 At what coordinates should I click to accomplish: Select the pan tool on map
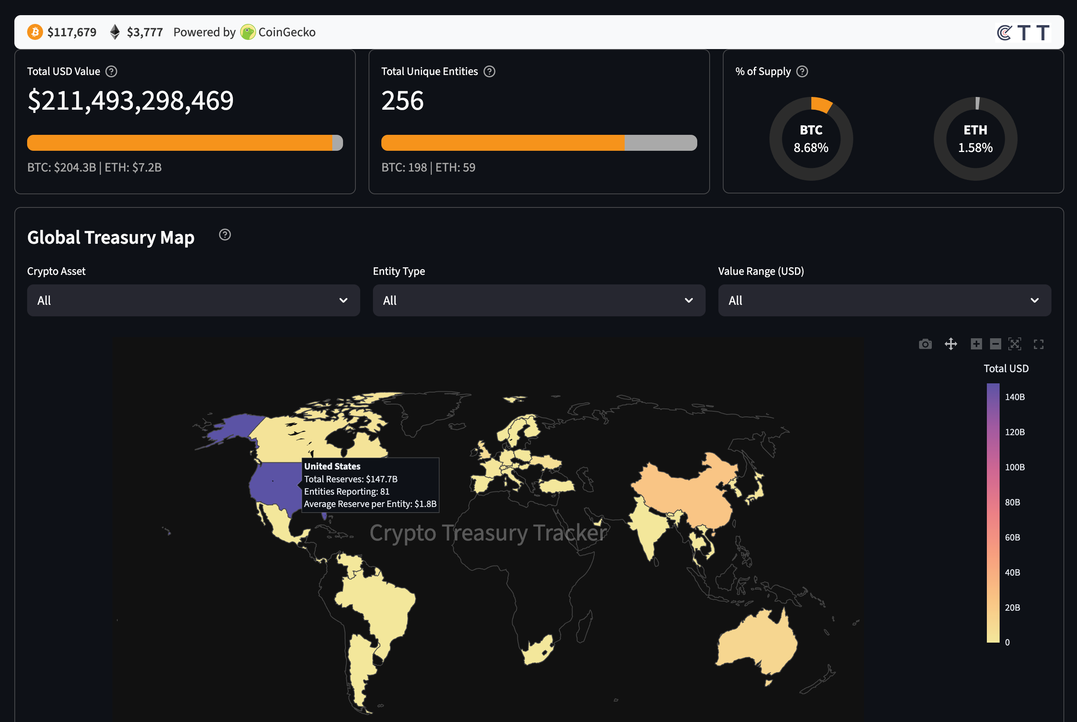coord(951,344)
